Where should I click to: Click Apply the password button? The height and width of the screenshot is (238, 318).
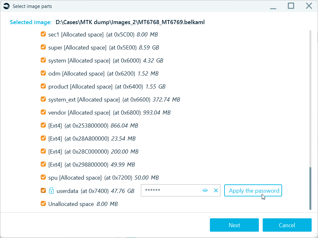pyautogui.click(x=253, y=190)
